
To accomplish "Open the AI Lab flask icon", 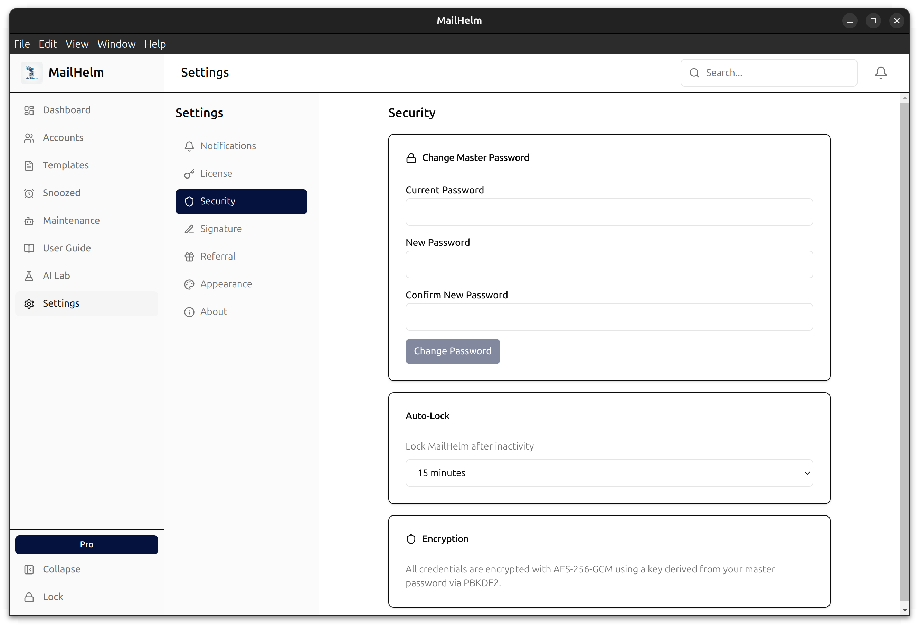I will click(29, 276).
